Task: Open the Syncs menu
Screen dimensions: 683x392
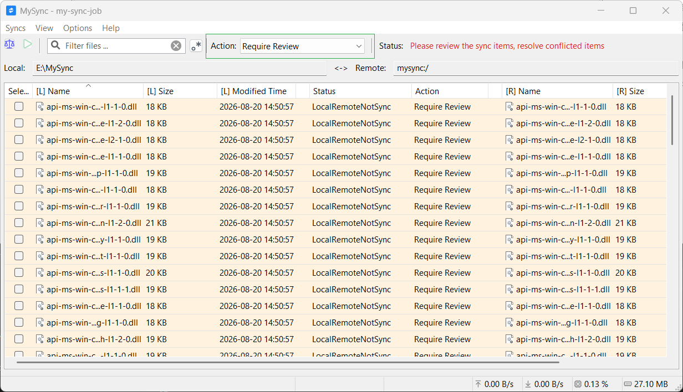Action: click(16, 28)
